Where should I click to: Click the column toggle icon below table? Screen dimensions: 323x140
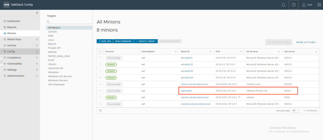point(100,111)
